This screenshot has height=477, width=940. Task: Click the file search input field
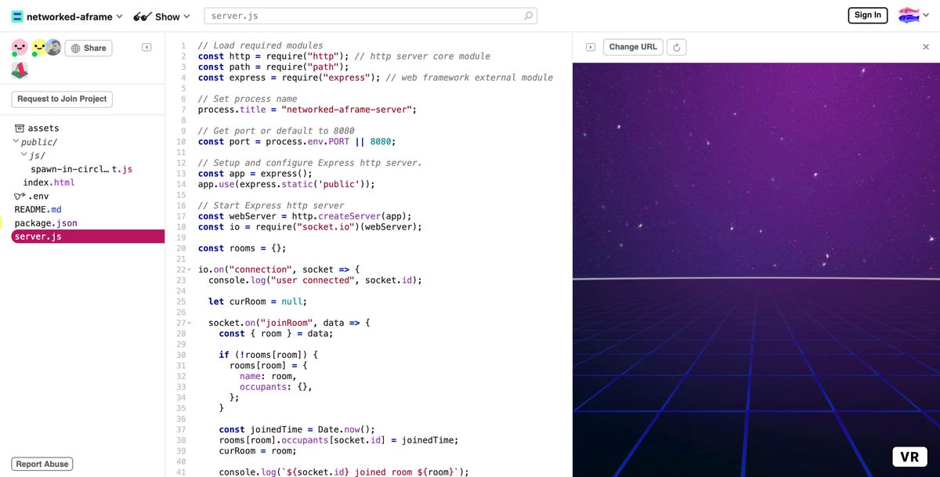pos(360,16)
